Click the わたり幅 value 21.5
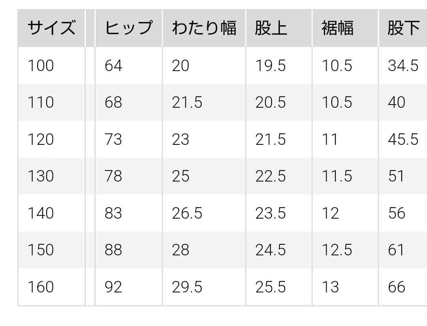Viewport: 427px width, 326px height. click(187, 103)
